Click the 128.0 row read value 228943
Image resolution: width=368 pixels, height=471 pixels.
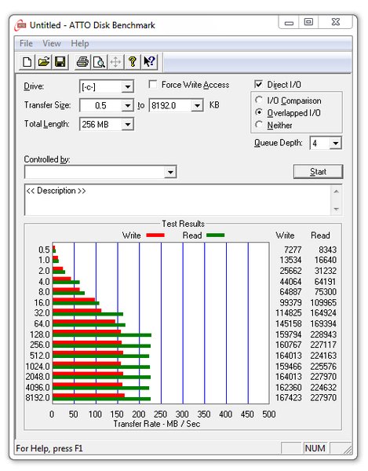click(x=323, y=334)
